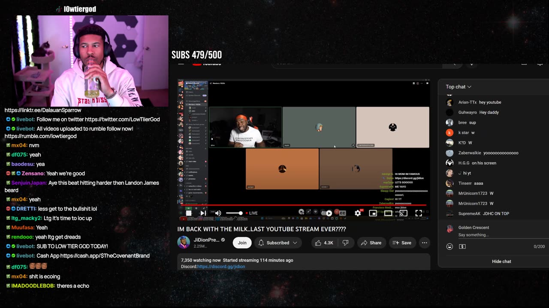The width and height of the screenshot is (549, 308).
Task: Jump to LIVE indicator in player
Action: click(x=251, y=213)
